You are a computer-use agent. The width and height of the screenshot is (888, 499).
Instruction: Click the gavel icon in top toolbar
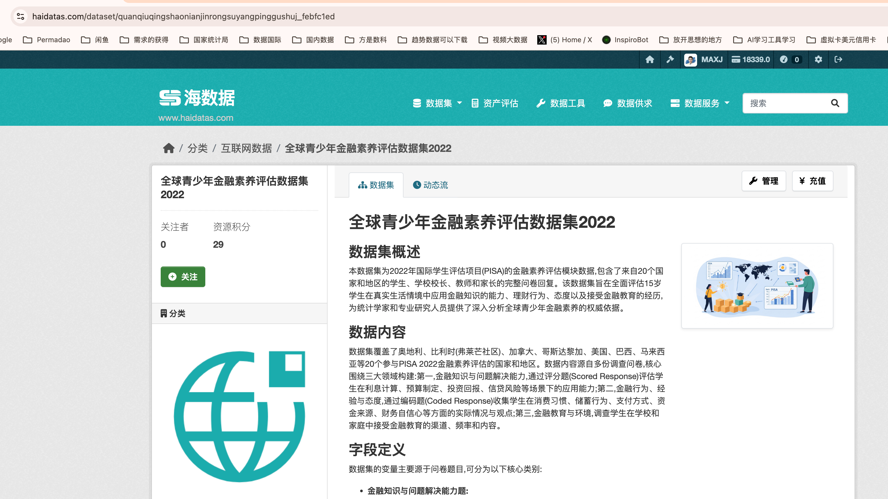[670, 60]
